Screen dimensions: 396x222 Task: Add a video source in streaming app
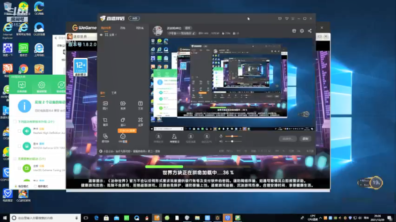[x=123, y=104]
